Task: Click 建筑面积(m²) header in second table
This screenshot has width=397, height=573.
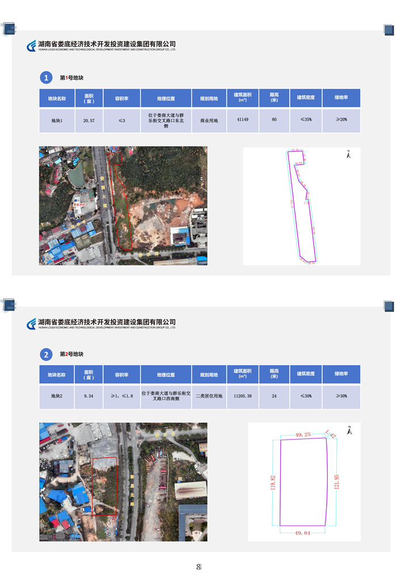Action: click(243, 374)
